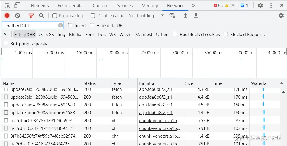Open network search with magnifier icon
The image size is (287, 146).
(x=41, y=15)
